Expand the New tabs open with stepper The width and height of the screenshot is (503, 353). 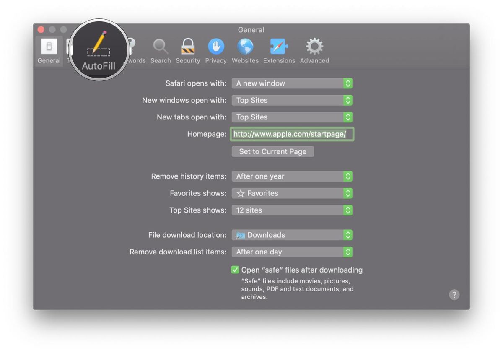coord(348,117)
